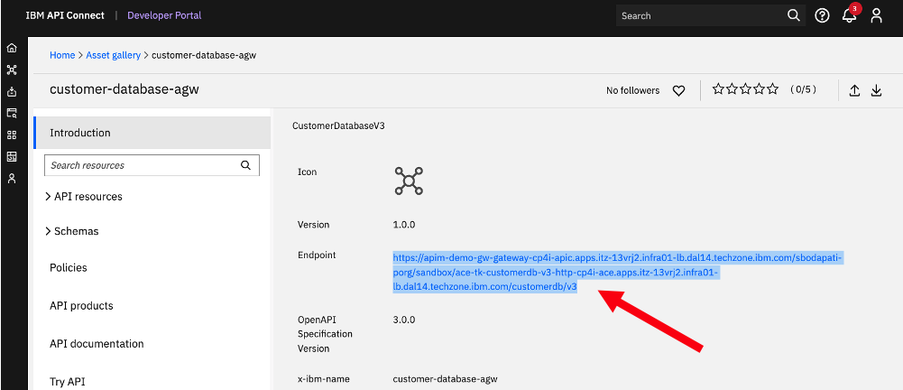The width and height of the screenshot is (903, 390).
Task: Open the API network icon in left rail
Action: [12, 70]
